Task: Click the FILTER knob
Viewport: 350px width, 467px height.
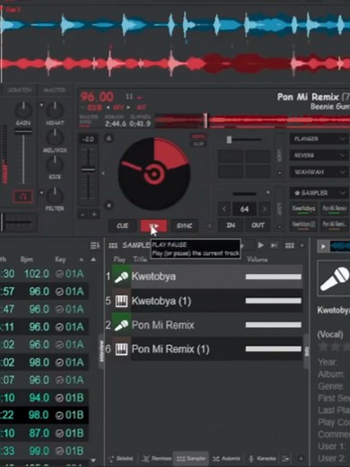Action: pos(55,196)
